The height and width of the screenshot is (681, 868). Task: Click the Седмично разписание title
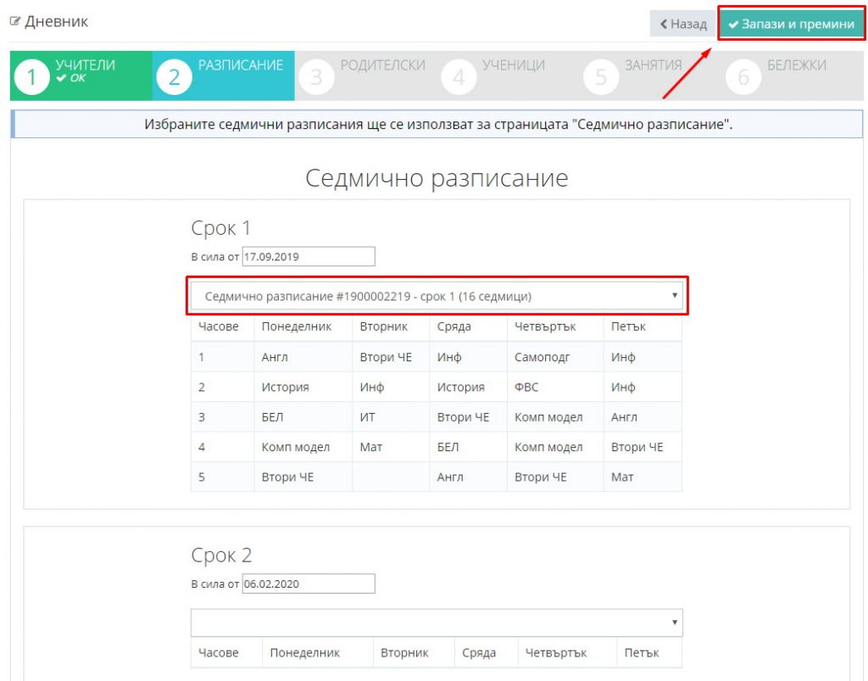437,178
